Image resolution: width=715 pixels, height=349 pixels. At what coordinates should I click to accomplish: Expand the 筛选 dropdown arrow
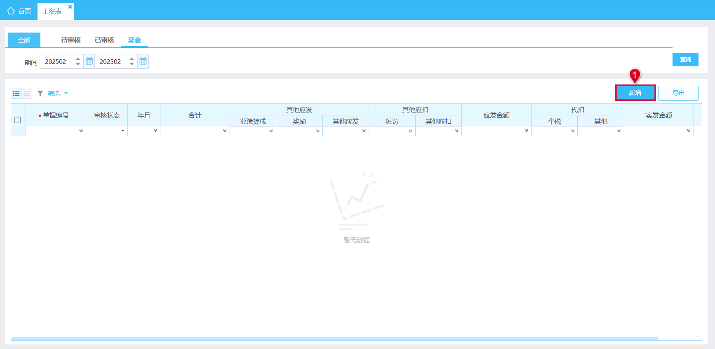(66, 93)
